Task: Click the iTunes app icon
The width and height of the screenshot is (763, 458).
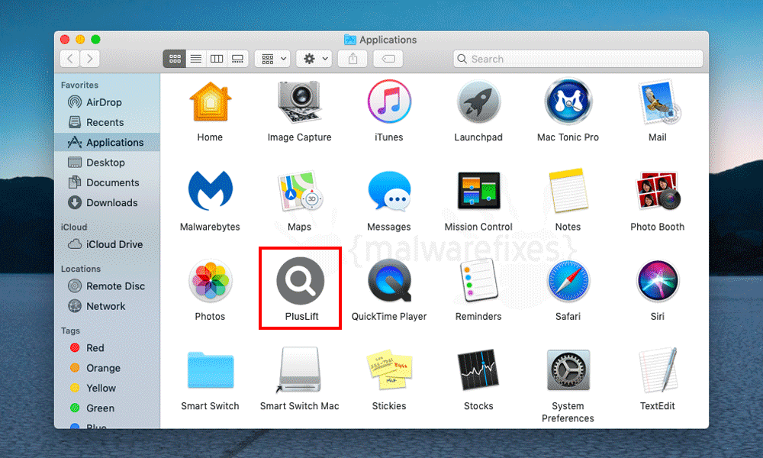Action: click(389, 102)
